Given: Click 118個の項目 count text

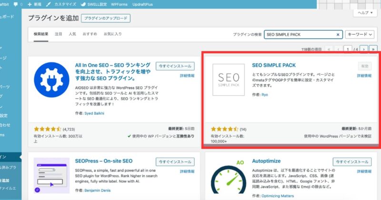Looking at the screenshot, I should 311,50.
